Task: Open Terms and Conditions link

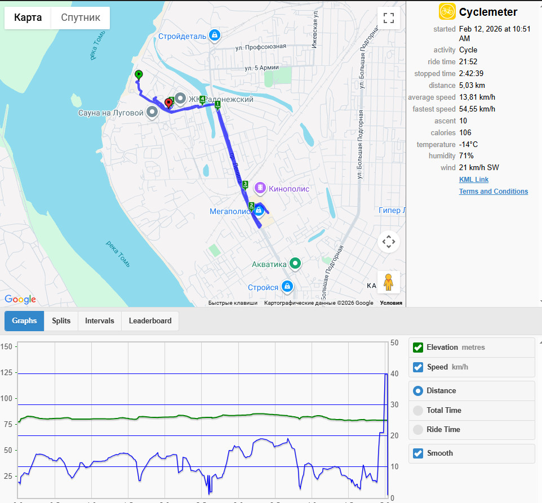Action: click(493, 192)
